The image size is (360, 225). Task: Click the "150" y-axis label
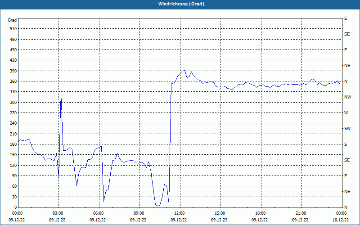pos(13,155)
